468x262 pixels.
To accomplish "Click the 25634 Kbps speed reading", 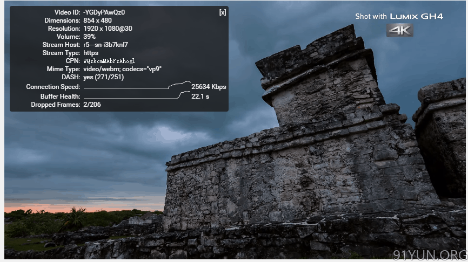I will click(x=209, y=87).
